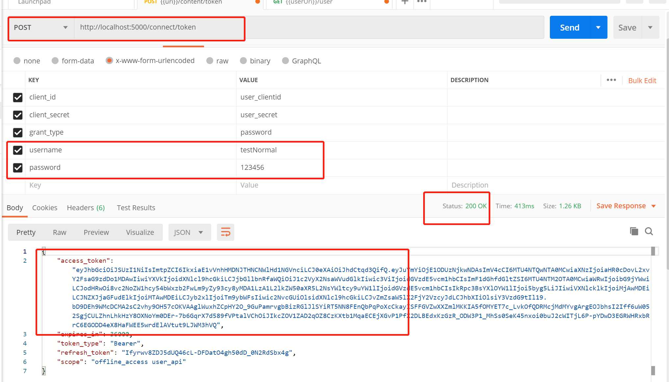
Task: Uncheck the password parameter row
Action: point(18,168)
